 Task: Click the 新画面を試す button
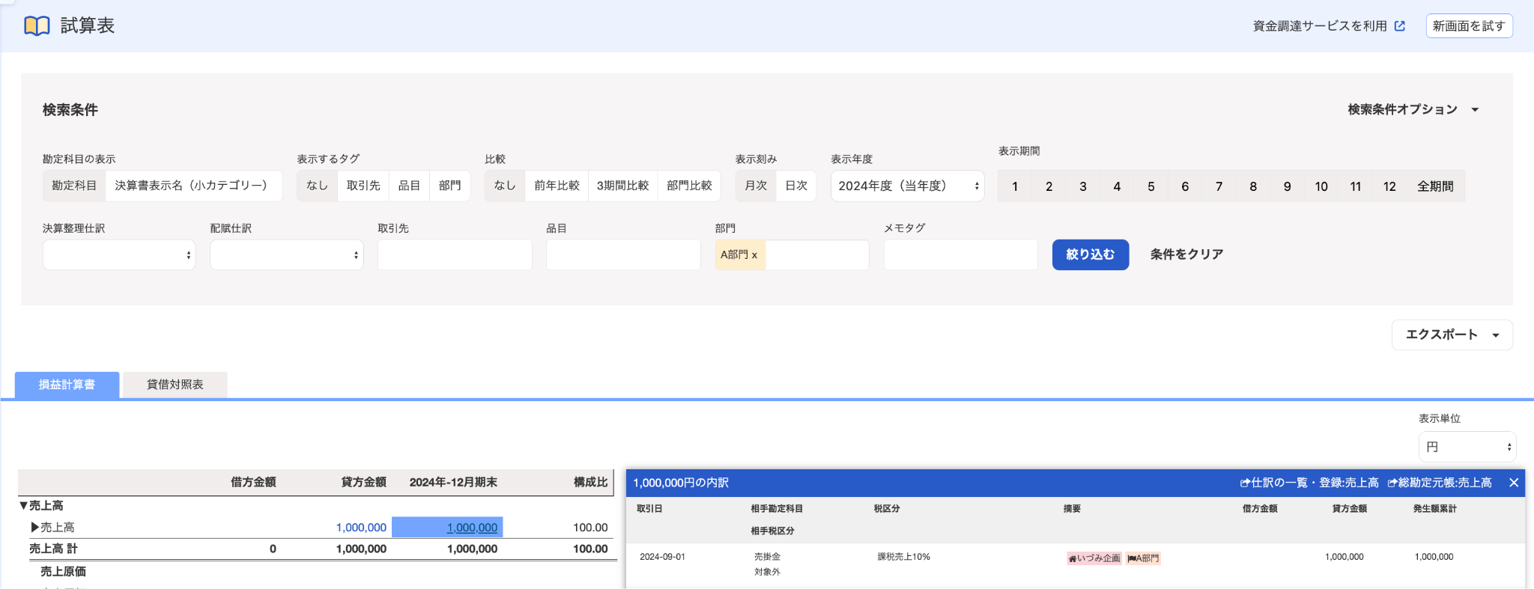click(x=1469, y=26)
